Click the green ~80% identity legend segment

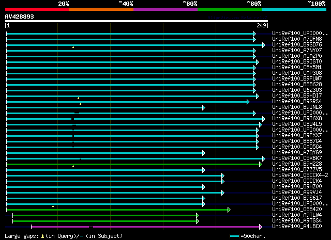(x=230, y=9)
